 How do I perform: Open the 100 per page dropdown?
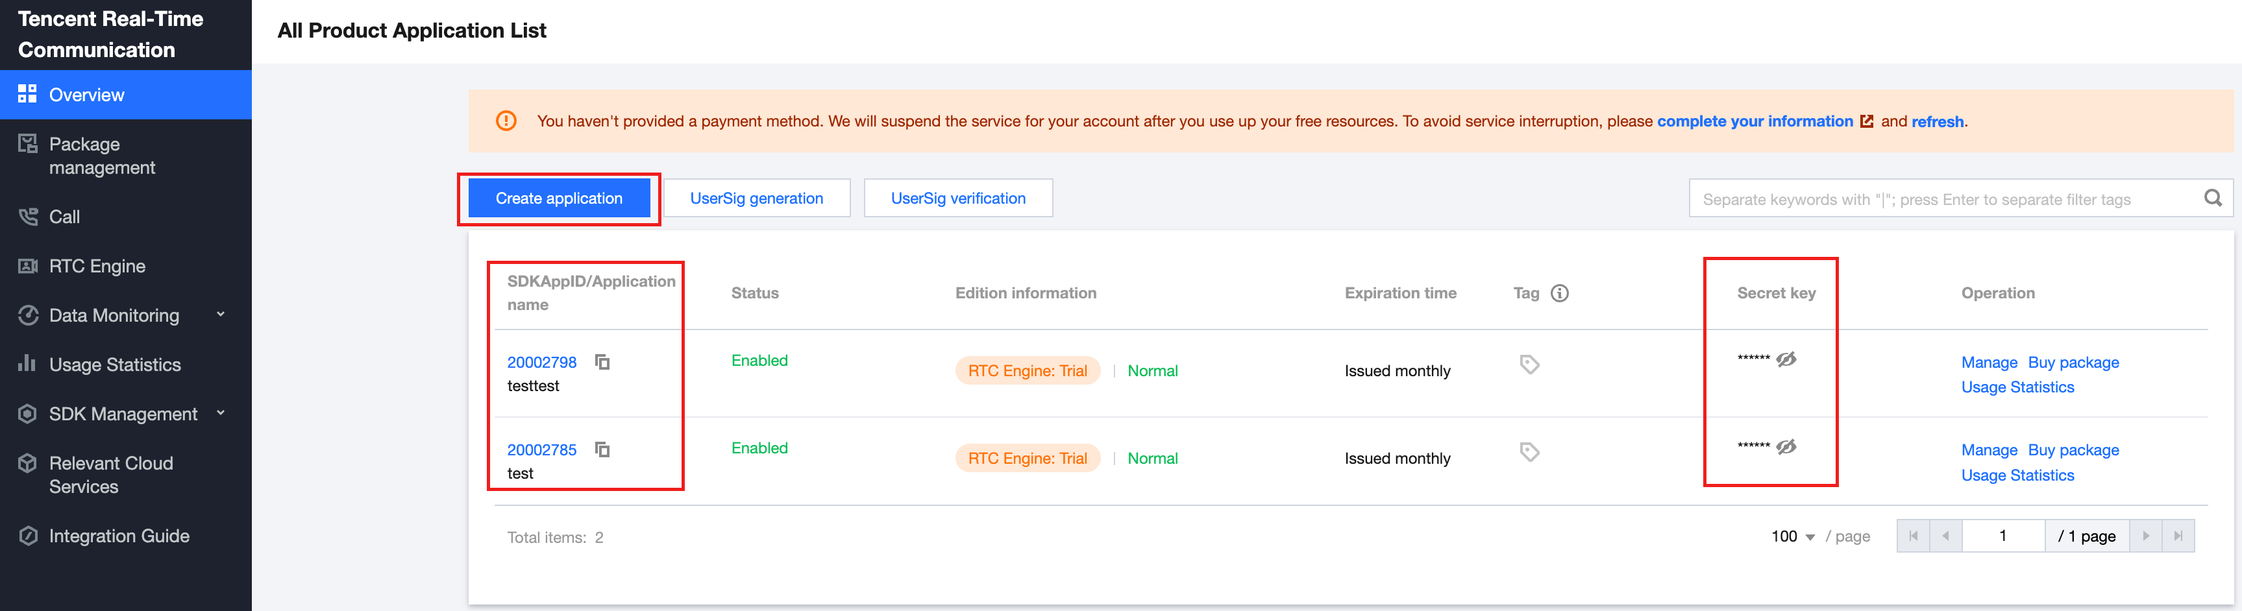(x=1792, y=536)
